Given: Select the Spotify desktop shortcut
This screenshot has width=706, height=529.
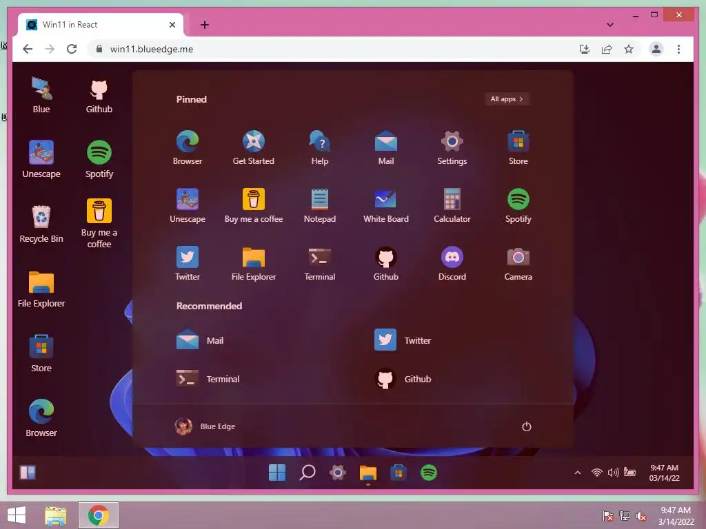Looking at the screenshot, I should coord(99,160).
